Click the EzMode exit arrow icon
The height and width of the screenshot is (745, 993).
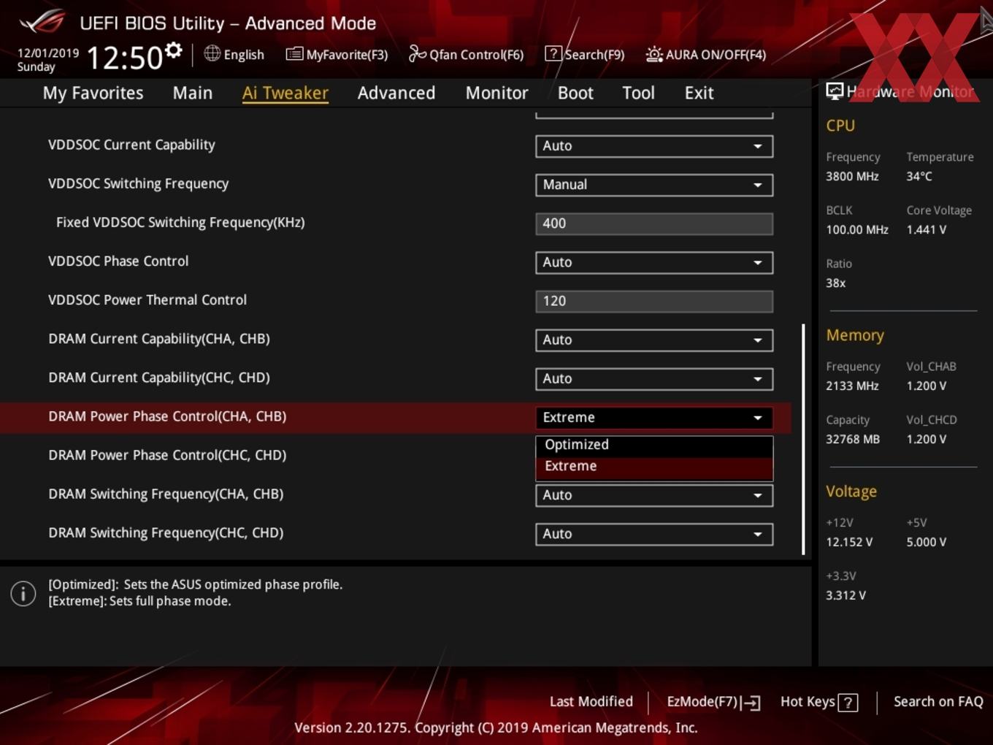click(751, 703)
